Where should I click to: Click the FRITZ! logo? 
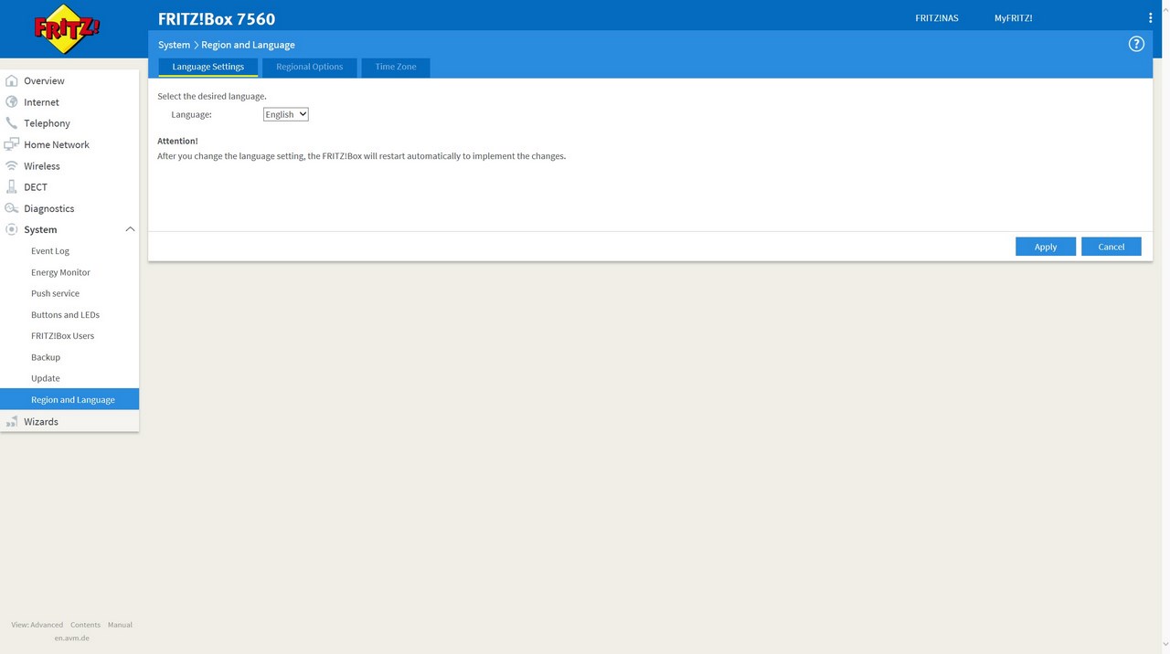(x=68, y=29)
